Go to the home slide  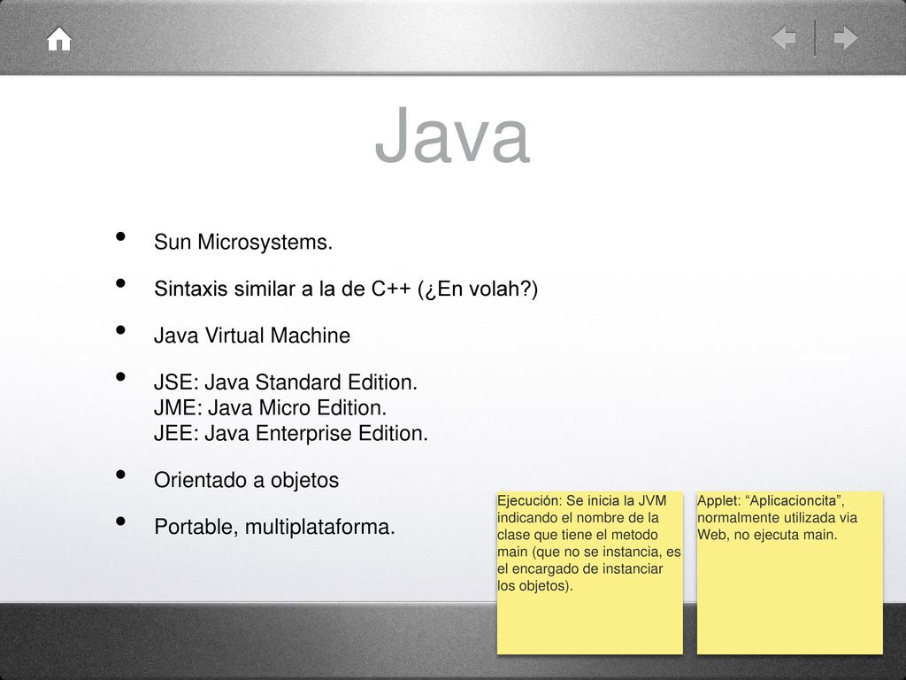(59, 39)
